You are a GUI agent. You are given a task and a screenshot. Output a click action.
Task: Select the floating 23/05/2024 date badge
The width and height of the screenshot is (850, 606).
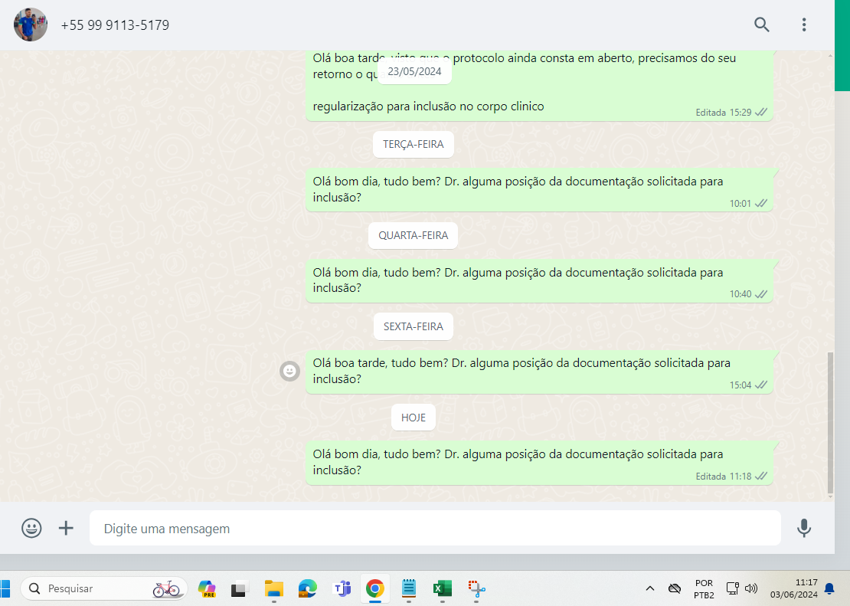coord(415,71)
